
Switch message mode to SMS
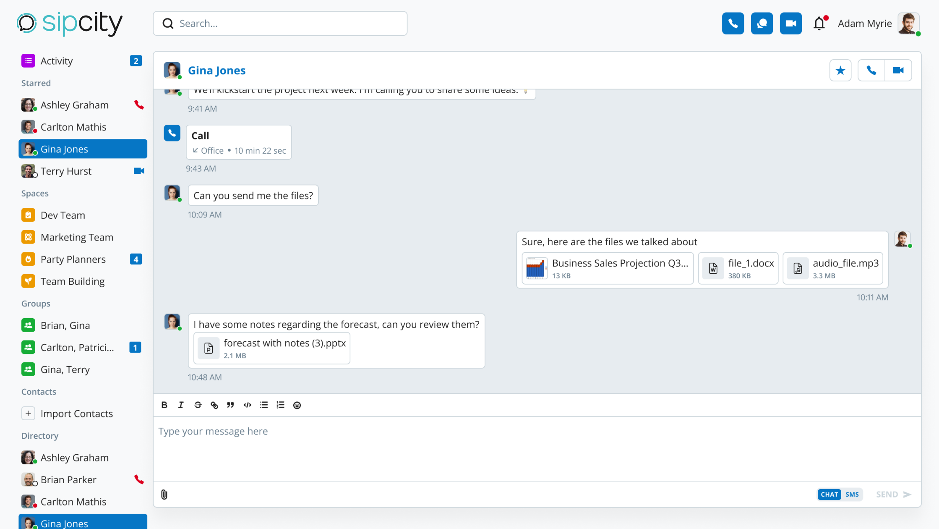pos(852,494)
